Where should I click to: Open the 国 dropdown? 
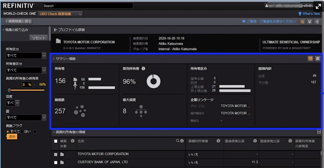[26, 118]
